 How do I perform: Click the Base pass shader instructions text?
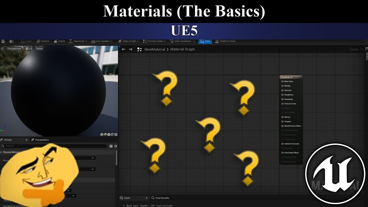click(149, 206)
